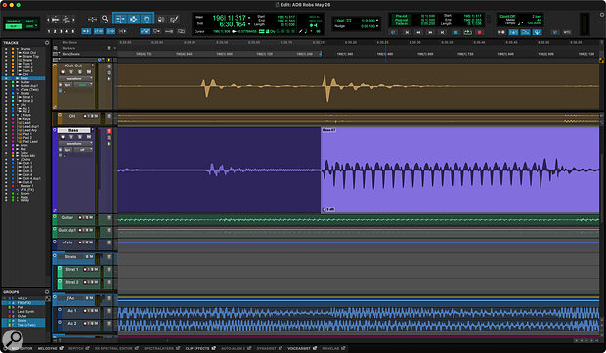This screenshot has width=606, height=353.
Task: Enable Spot edit mode
Action: [x=29, y=22]
